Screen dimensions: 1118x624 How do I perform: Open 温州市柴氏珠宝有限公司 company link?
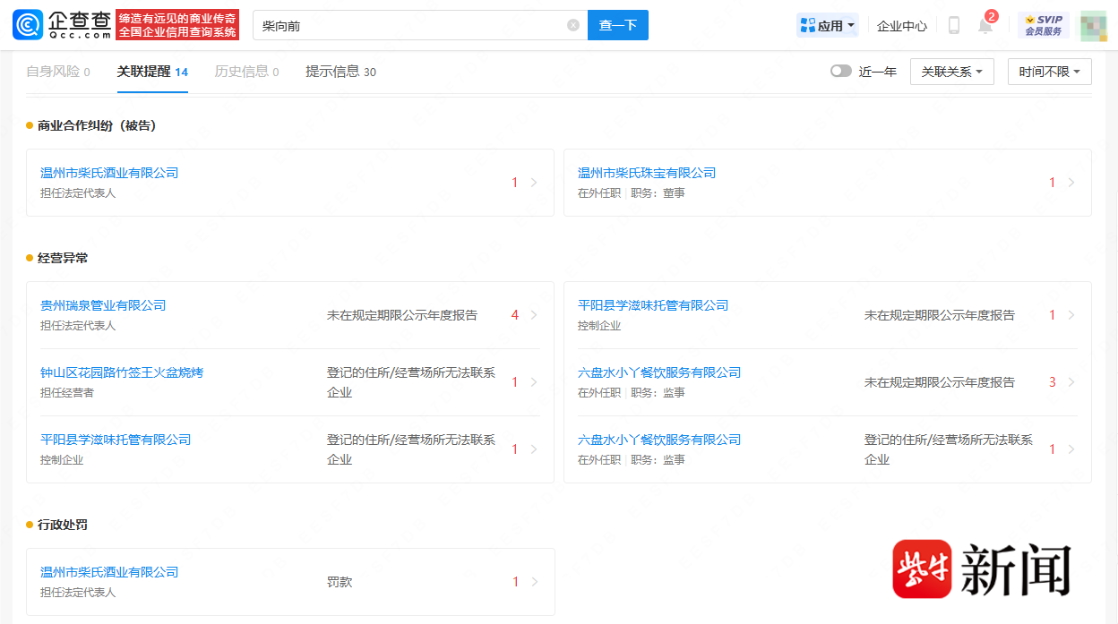click(647, 173)
